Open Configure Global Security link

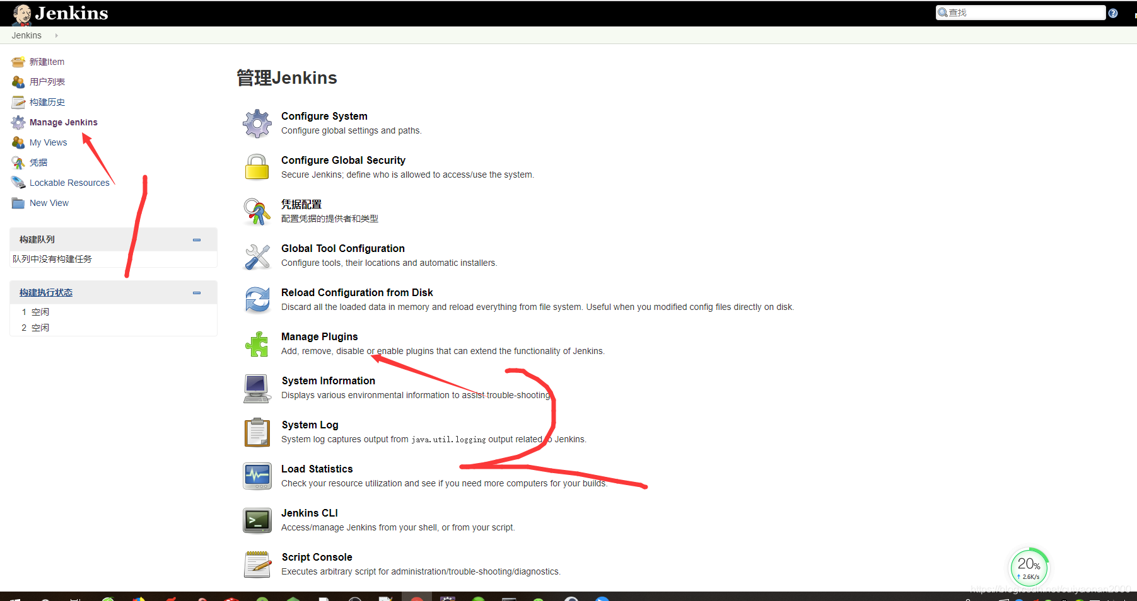coord(343,160)
